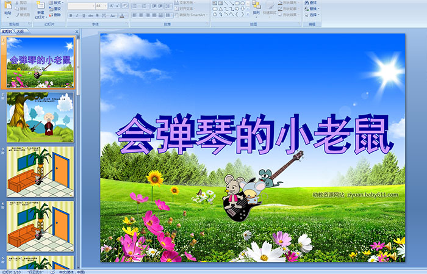Click the Increase Indent icon
Image resolution: width=427 pixels, height=274 pixels.
pyautogui.click(x=160, y=5)
